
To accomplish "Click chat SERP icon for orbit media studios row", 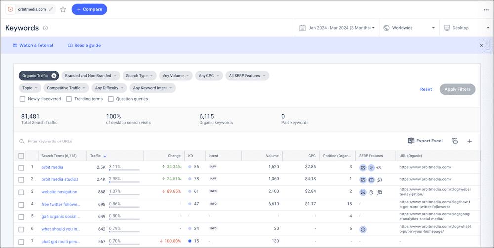I will 379,180.
